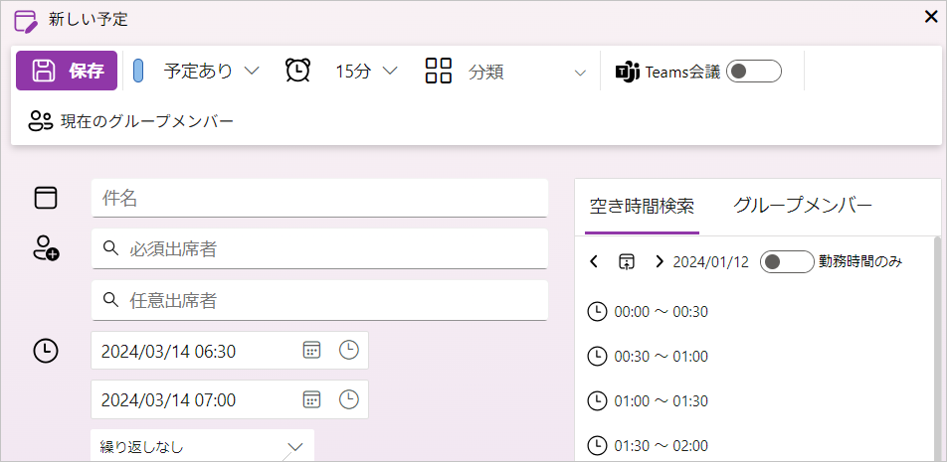Switch to the グループメンバー tab

tap(803, 206)
